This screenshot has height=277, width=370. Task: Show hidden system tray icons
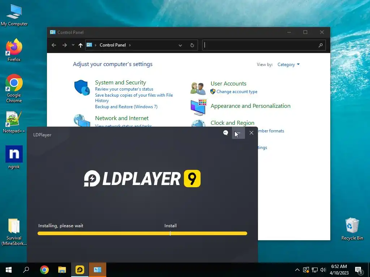(297, 270)
